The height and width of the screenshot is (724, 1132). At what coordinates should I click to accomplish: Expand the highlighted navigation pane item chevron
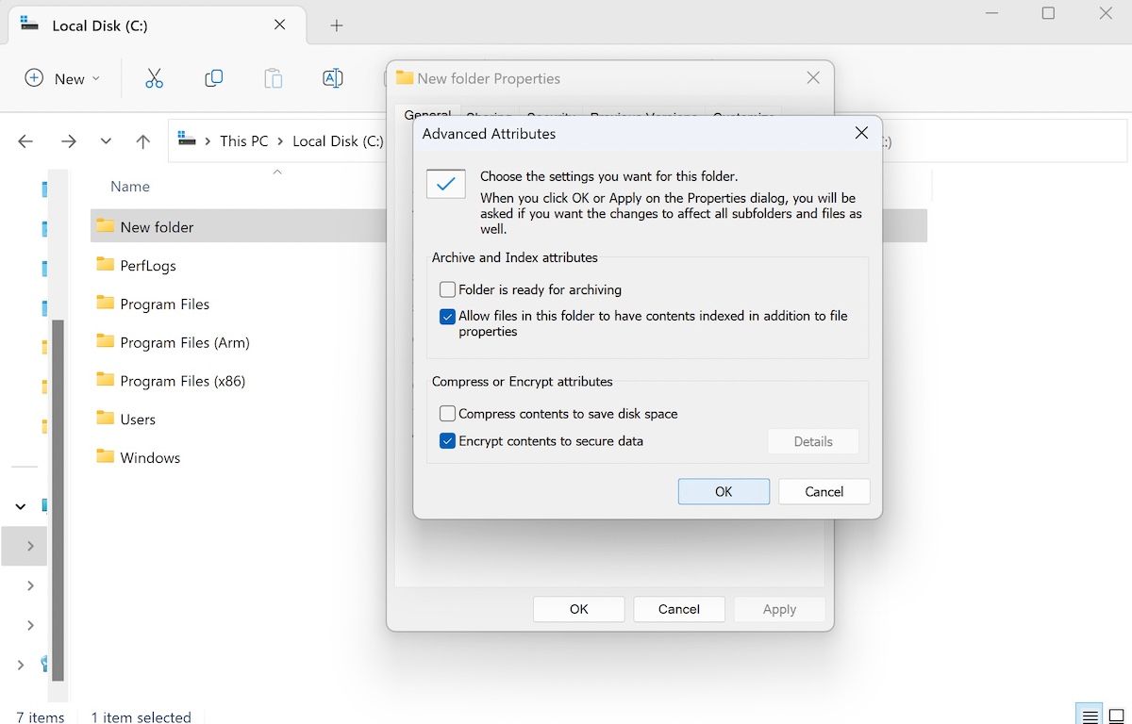point(30,546)
